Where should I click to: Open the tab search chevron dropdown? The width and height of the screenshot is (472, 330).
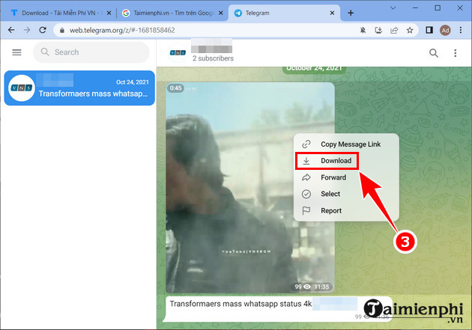pos(393,8)
